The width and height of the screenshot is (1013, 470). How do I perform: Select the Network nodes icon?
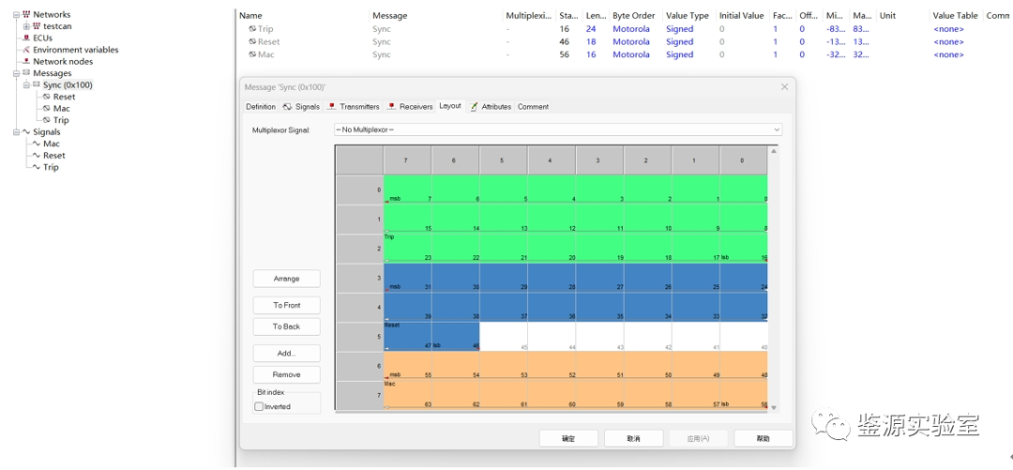click(26, 62)
